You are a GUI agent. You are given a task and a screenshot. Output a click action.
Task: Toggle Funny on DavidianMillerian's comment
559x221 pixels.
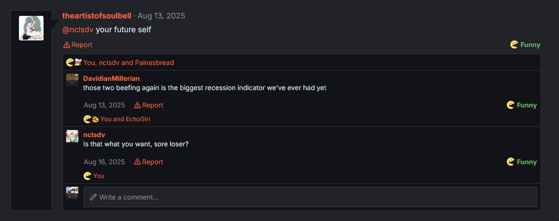click(522, 105)
